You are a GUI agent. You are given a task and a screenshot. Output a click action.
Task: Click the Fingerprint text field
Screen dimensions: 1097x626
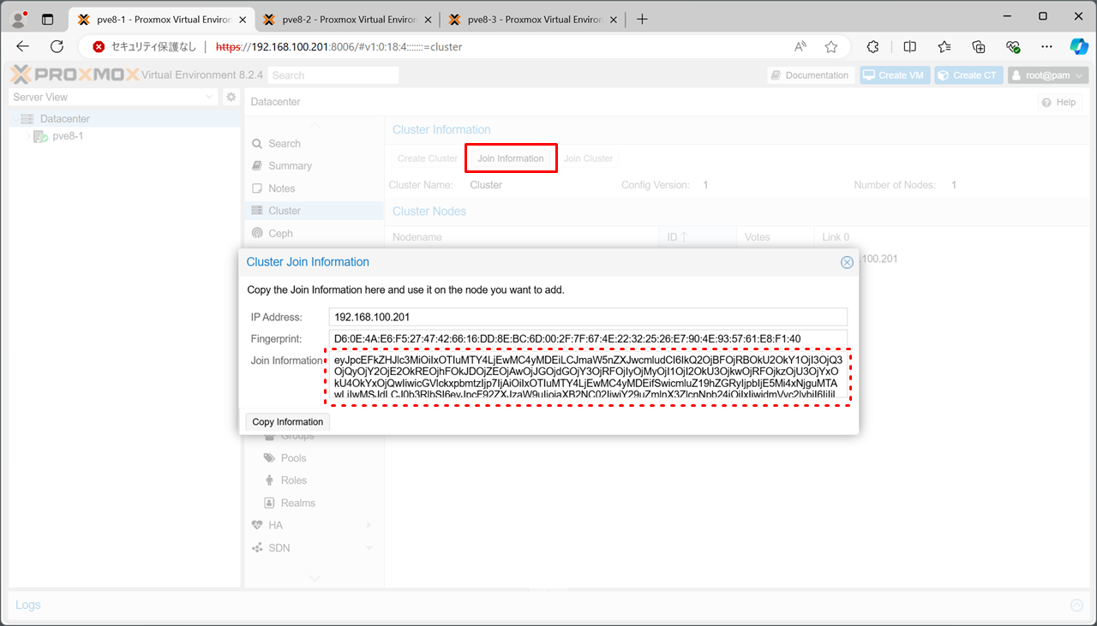tap(587, 339)
